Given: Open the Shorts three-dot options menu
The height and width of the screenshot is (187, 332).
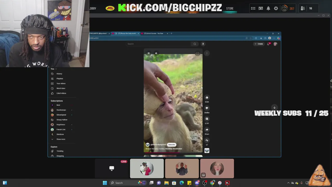Looking at the screenshot, I should [x=207, y=53].
